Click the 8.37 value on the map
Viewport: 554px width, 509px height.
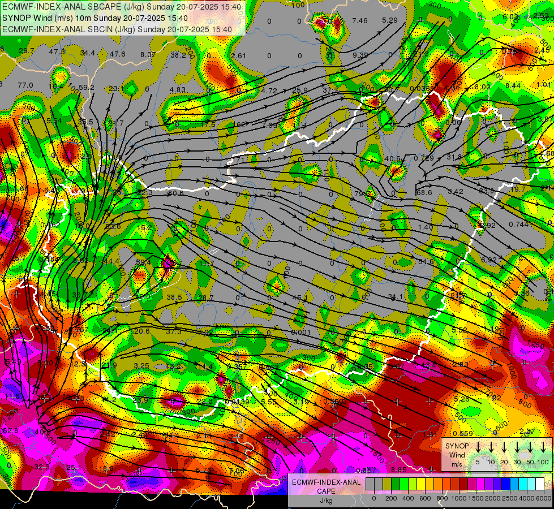click(x=148, y=54)
